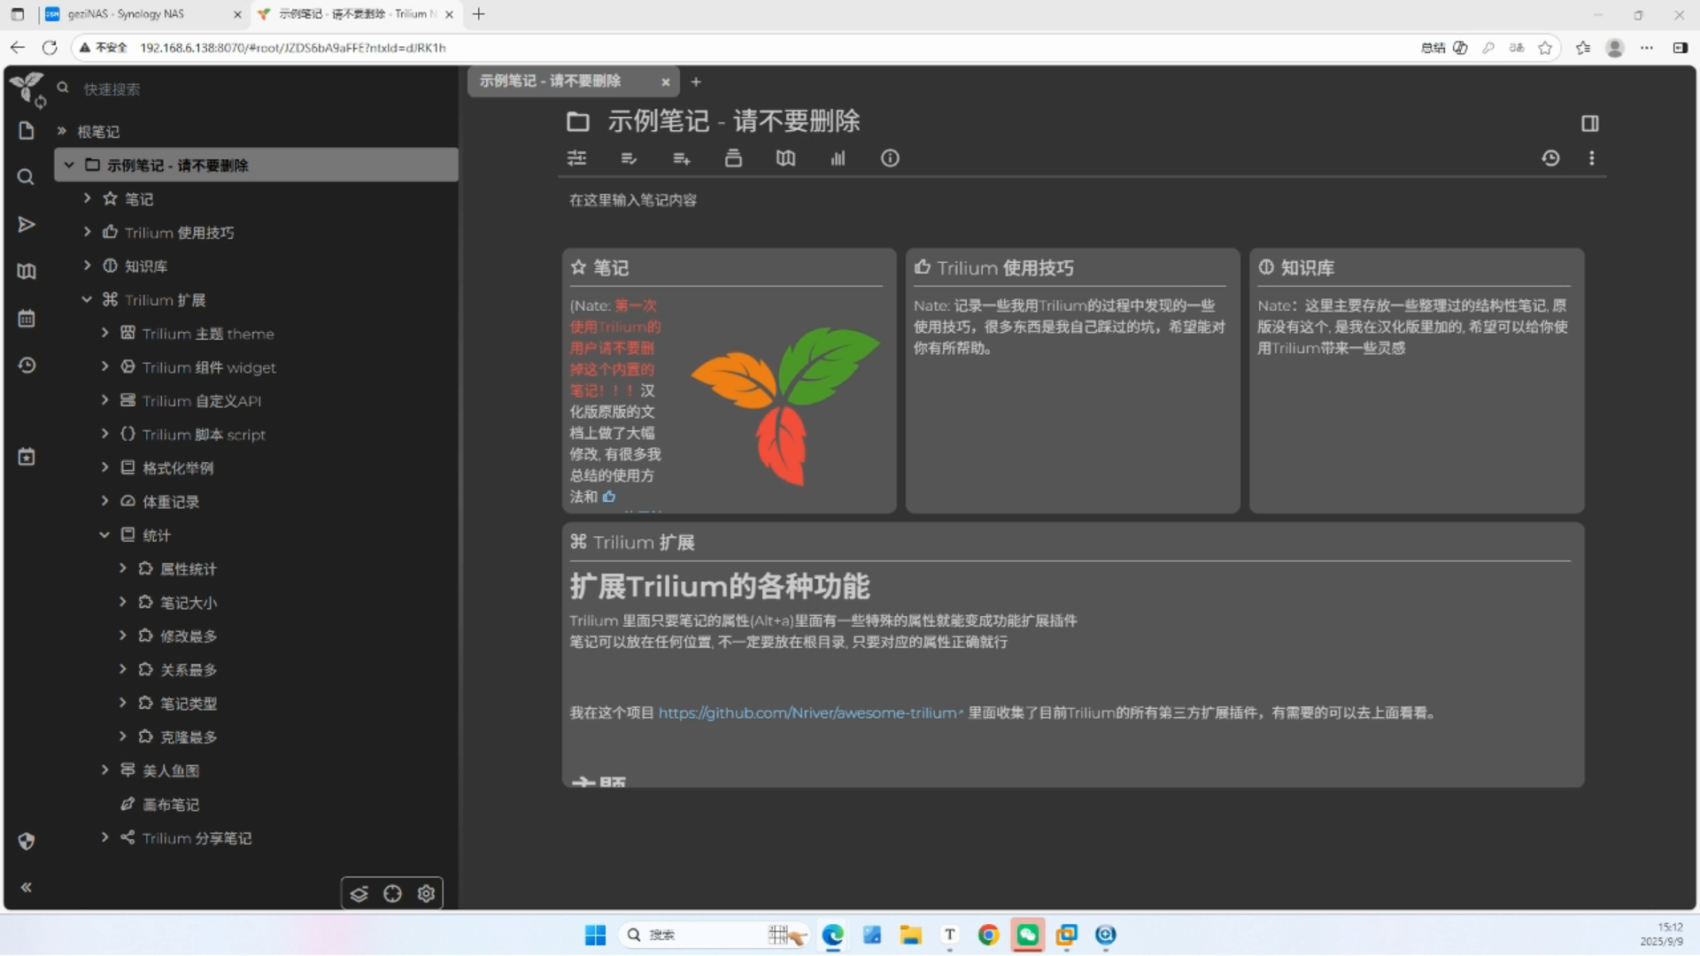Add current page to browser favorites

pyautogui.click(x=1546, y=48)
